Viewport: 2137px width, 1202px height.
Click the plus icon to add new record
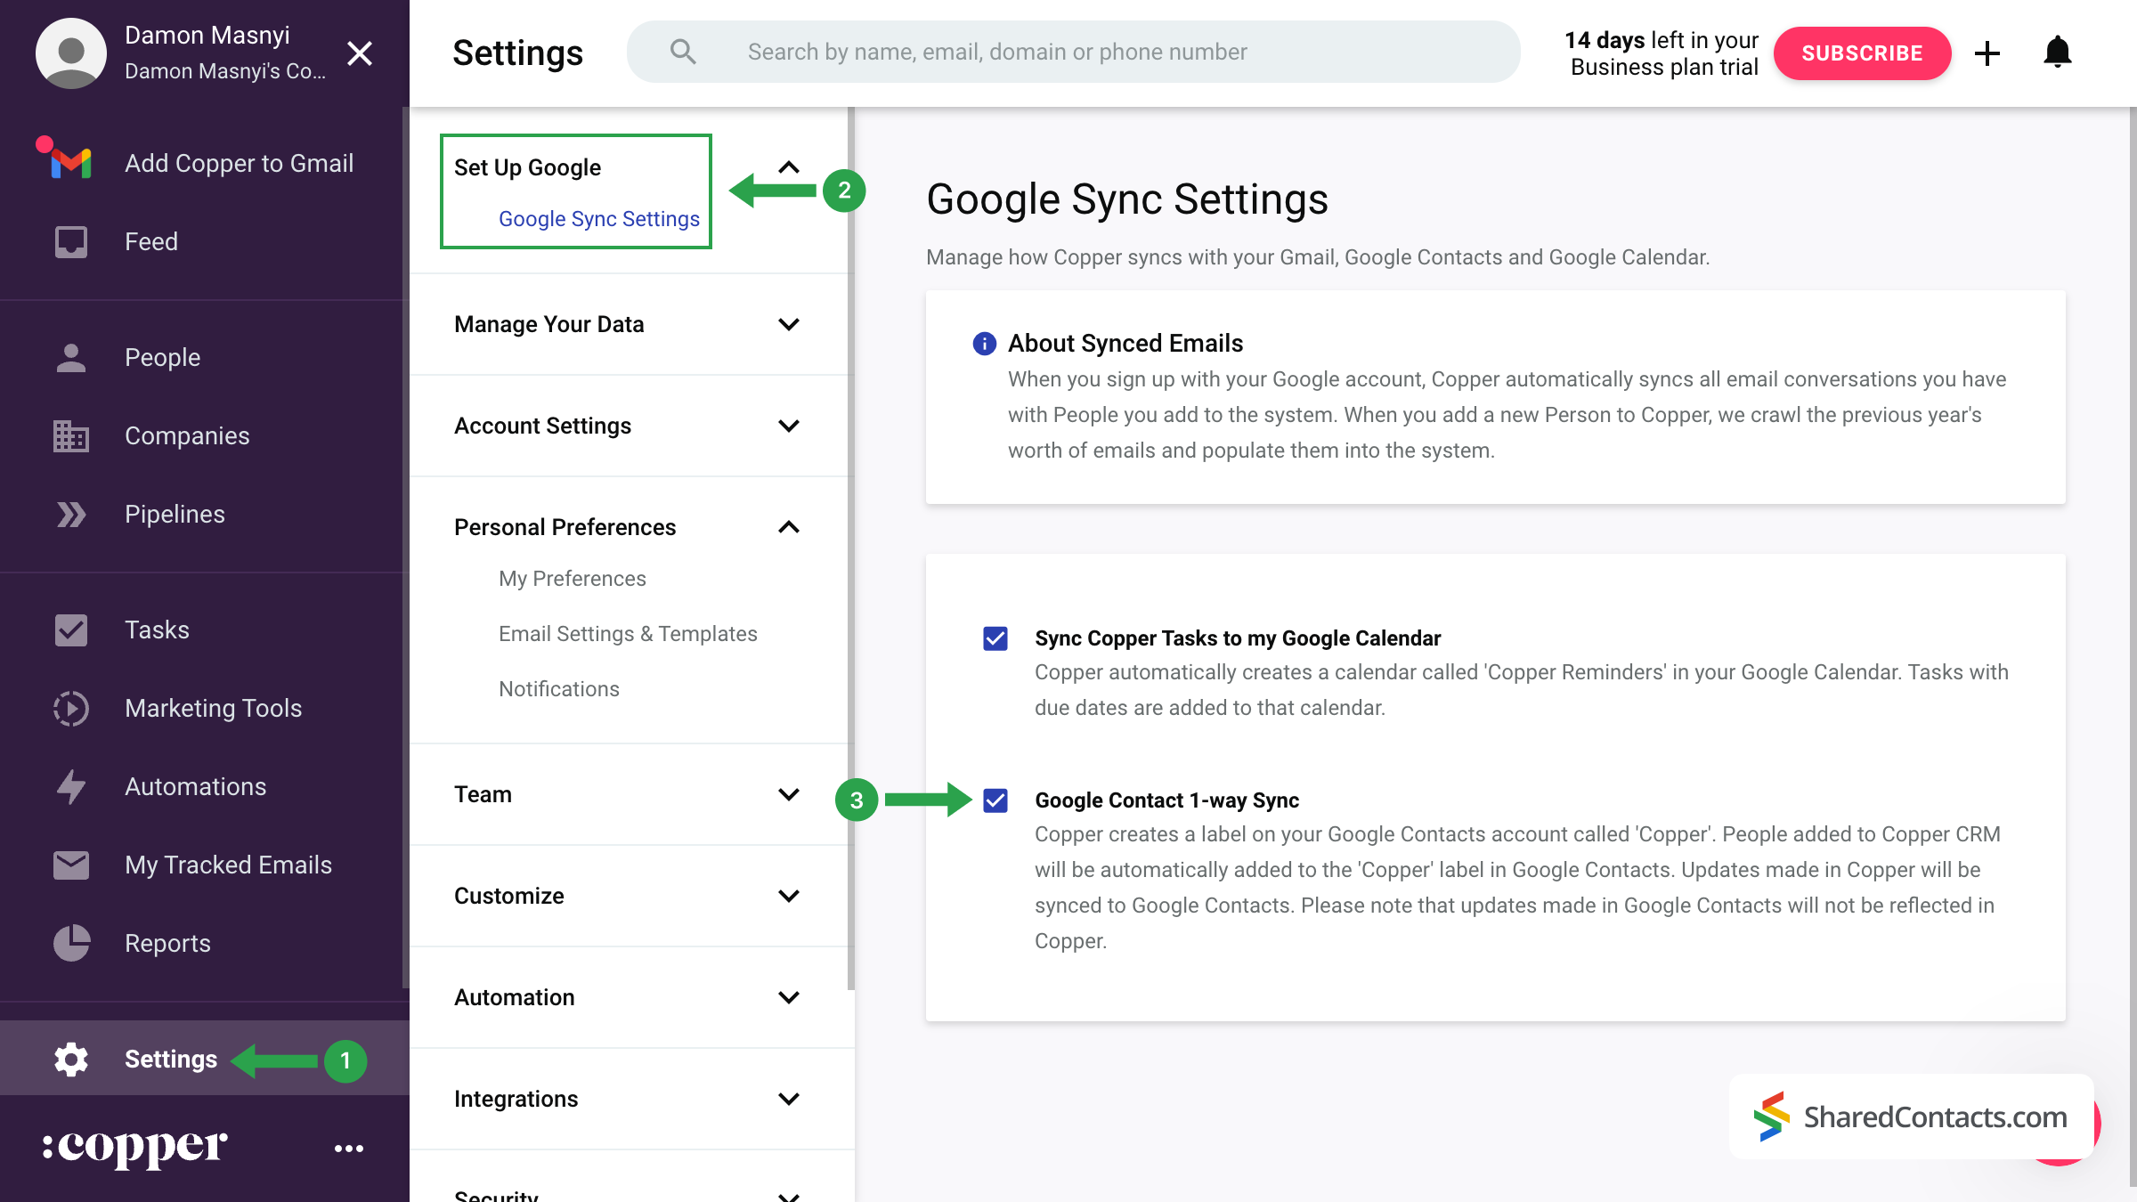tap(1987, 53)
